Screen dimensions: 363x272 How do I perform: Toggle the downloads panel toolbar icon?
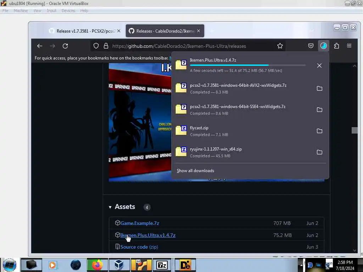323,46
